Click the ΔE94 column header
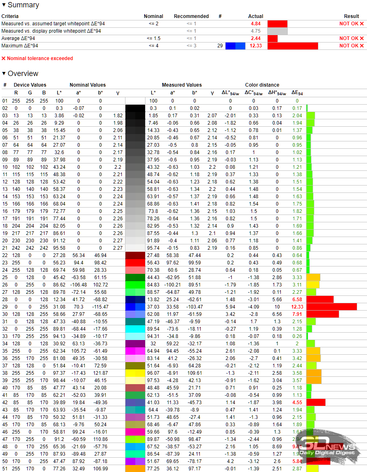This screenshot has height=472, width=367. pos(297,93)
